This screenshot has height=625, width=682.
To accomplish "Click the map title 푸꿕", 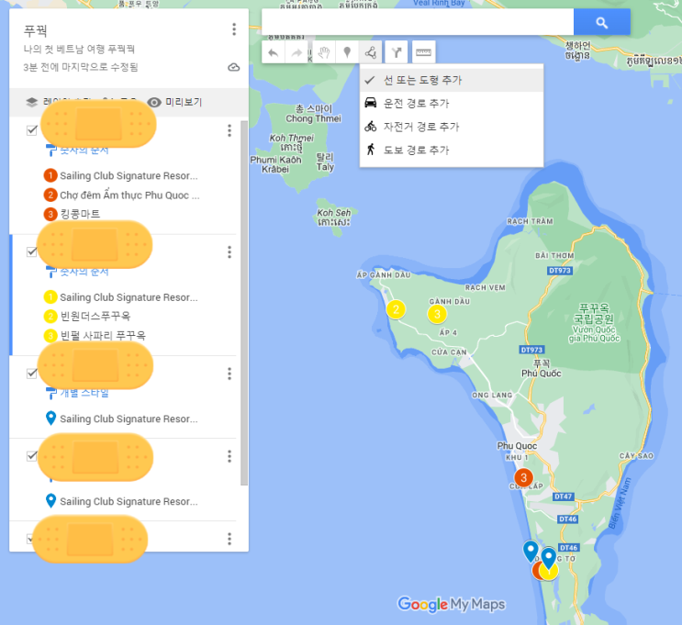I will [35, 30].
